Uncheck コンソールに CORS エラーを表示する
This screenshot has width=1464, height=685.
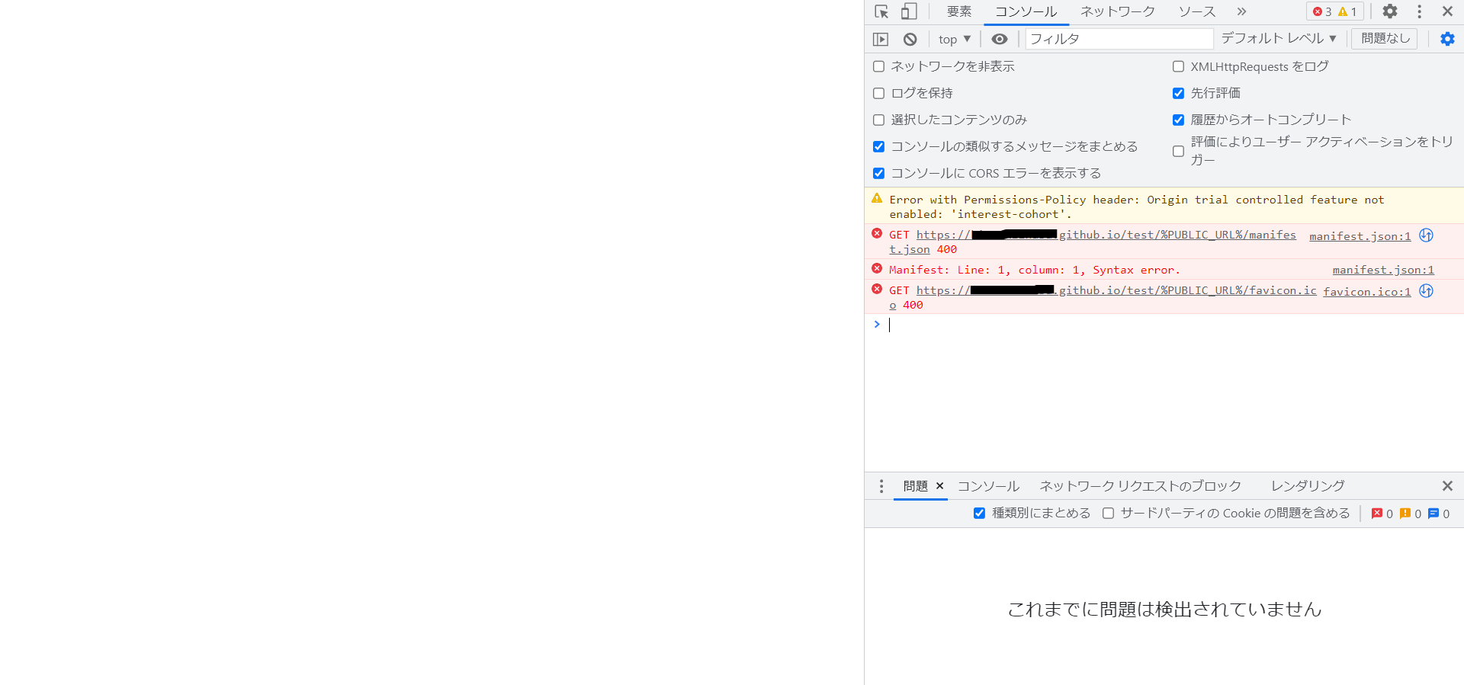(x=878, y=173)
